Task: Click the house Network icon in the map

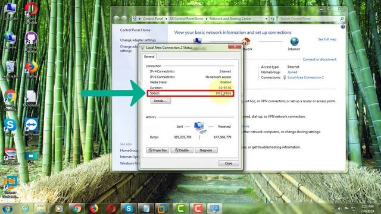Action: (246, 42)
